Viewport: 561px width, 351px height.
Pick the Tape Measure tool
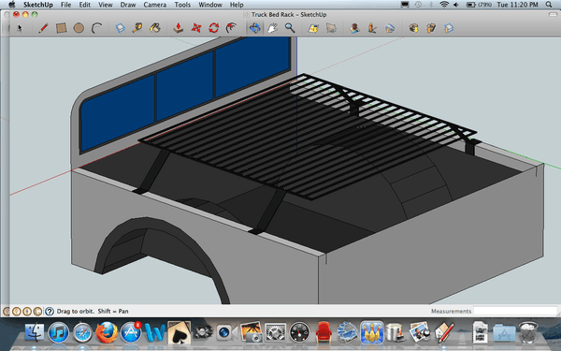click(137, 28)
